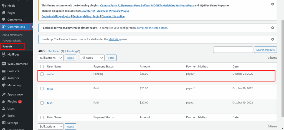Go to Payout Methods submenu item
This screenshot has height=130, width=284.
[12, 41]
